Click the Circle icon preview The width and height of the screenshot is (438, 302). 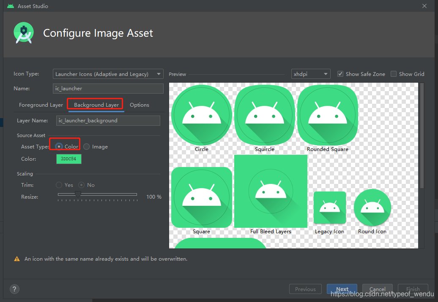(201, 115)
